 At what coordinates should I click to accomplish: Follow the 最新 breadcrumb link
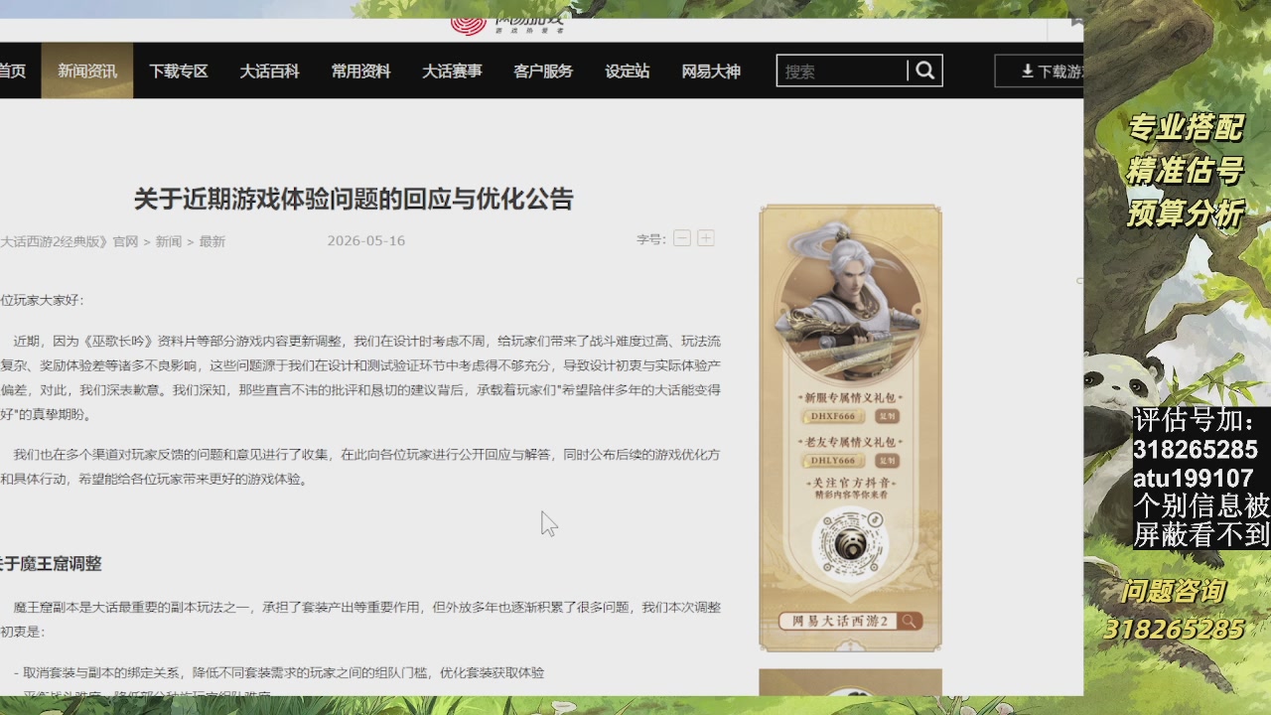212,241
